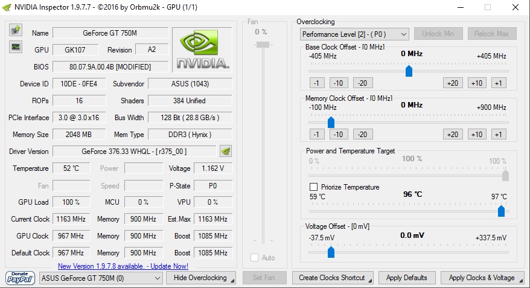Click Hide Overclocking button
Screen dimensions: 530x288
point(201,278)
